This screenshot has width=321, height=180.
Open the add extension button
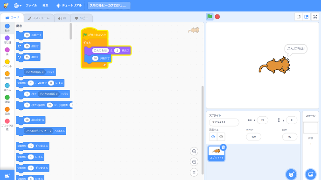click(7, 175)
